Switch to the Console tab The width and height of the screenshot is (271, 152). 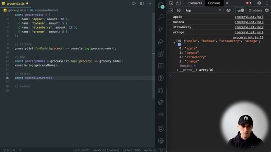coord(214,3)
